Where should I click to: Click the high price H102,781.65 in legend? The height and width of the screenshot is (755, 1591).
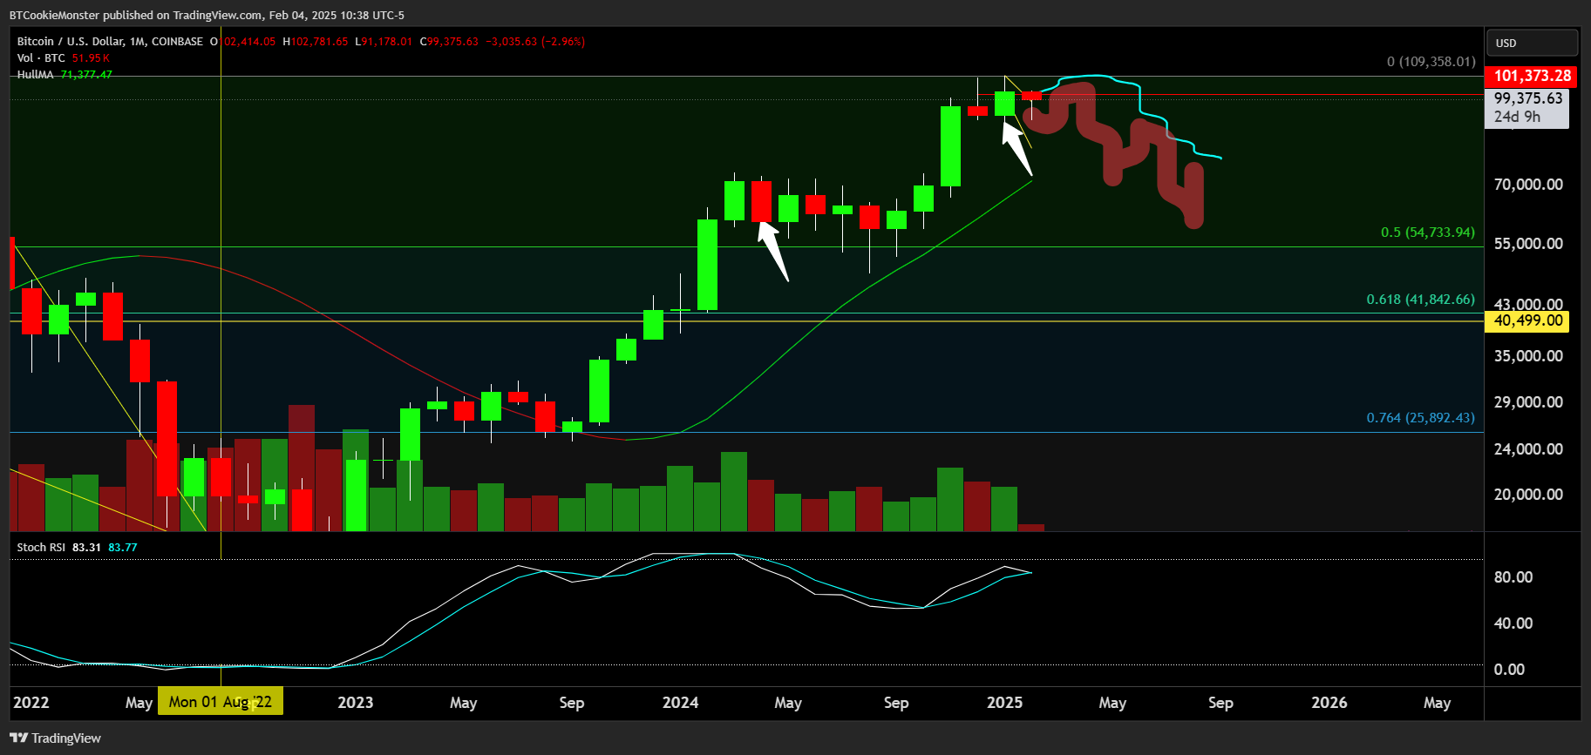click(316, 41)
